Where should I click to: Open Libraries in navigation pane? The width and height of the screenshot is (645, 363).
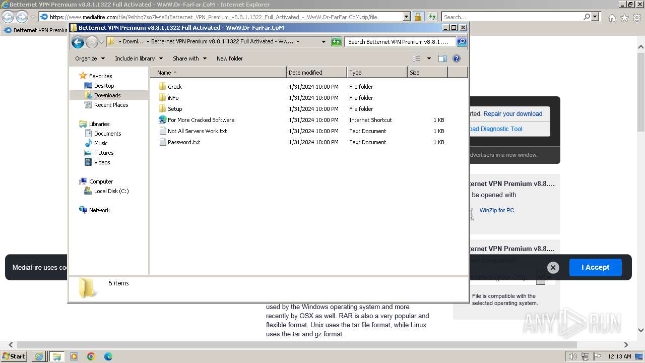coord(94,124)
